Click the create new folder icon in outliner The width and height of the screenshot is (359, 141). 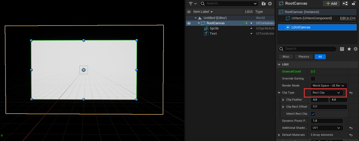coord(263,4)
